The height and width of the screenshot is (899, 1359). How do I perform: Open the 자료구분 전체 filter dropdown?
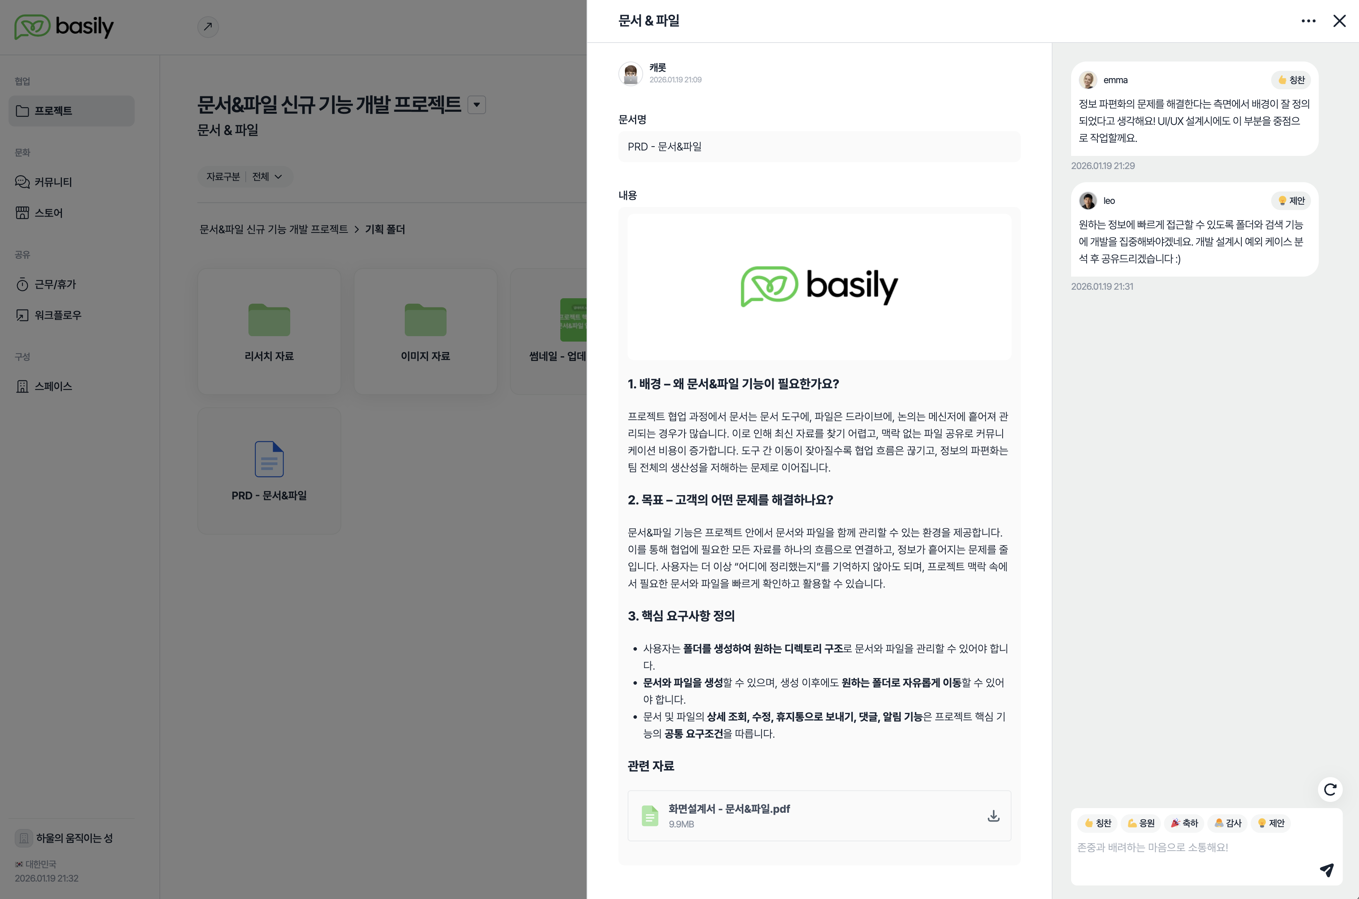coord(245,176)
